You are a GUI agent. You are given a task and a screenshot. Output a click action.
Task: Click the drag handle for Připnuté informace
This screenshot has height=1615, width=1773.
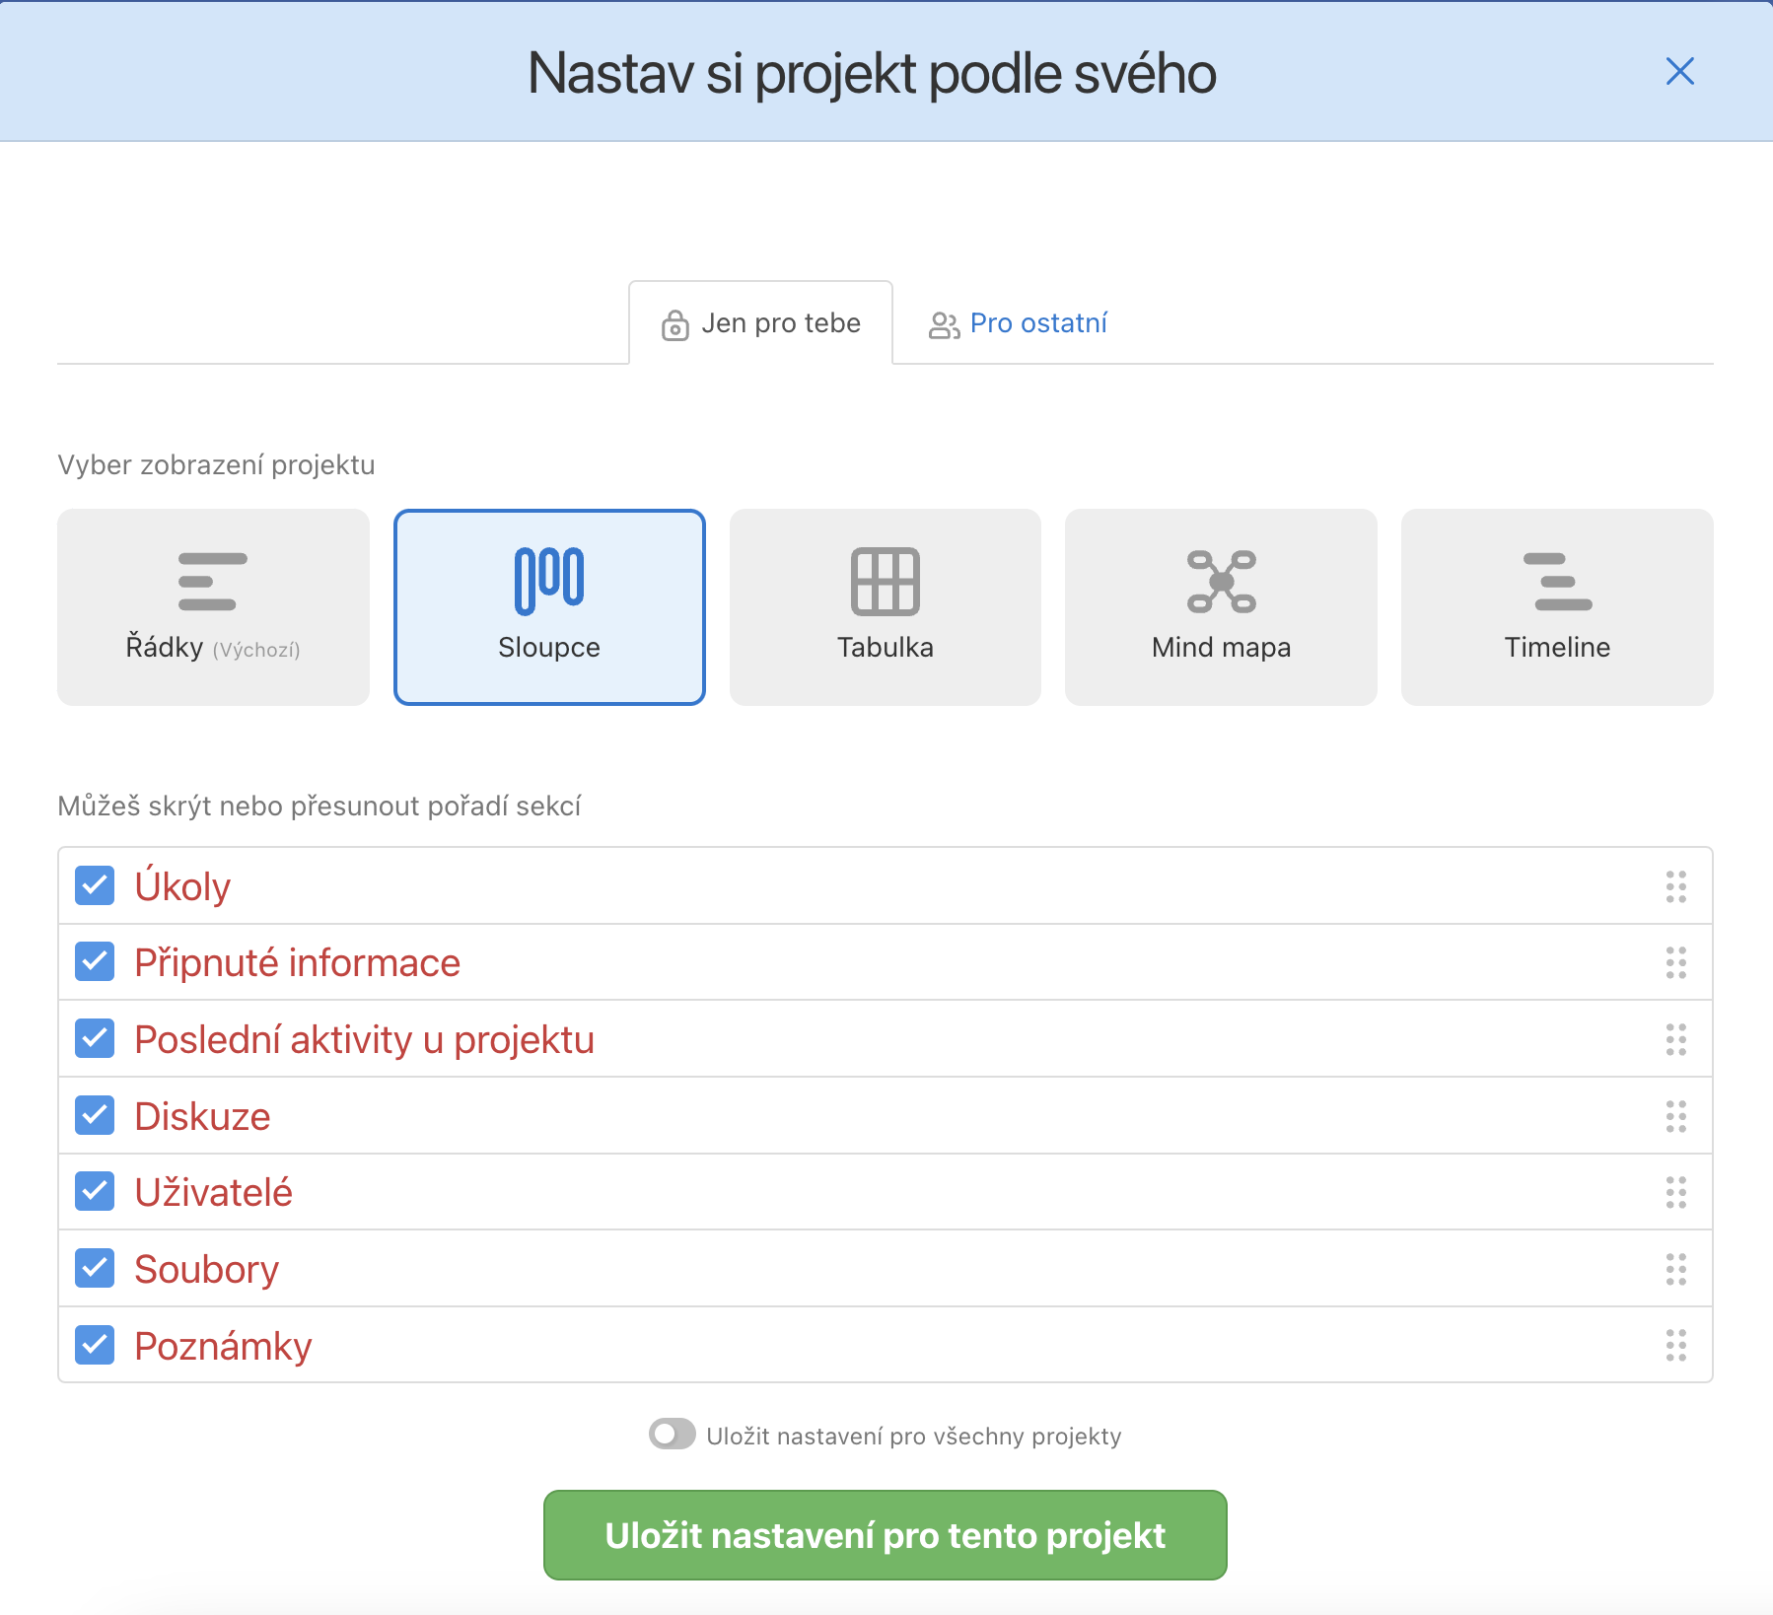(x=1676, y=962)
